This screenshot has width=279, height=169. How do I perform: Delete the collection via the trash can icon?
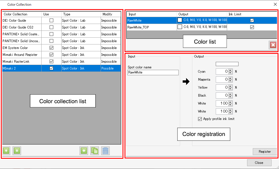(106, 151)
